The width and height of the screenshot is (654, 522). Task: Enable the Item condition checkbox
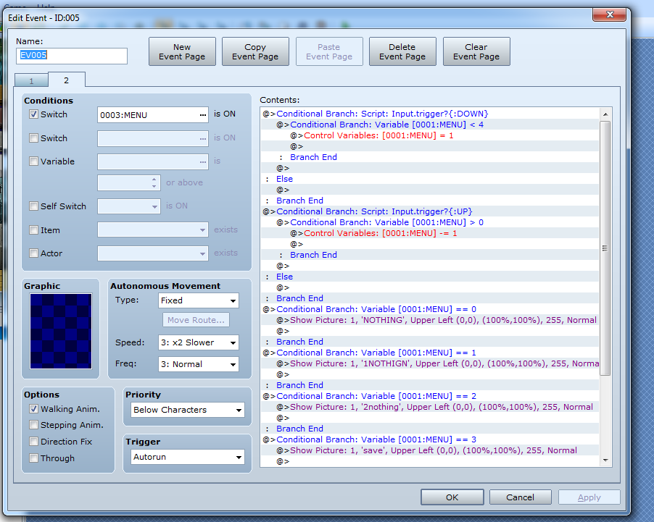point(34,230)
